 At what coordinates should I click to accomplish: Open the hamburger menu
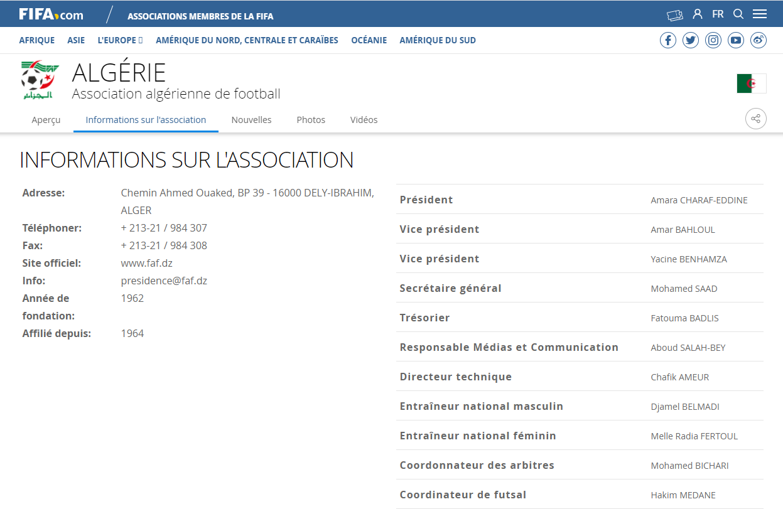point(760,14)
